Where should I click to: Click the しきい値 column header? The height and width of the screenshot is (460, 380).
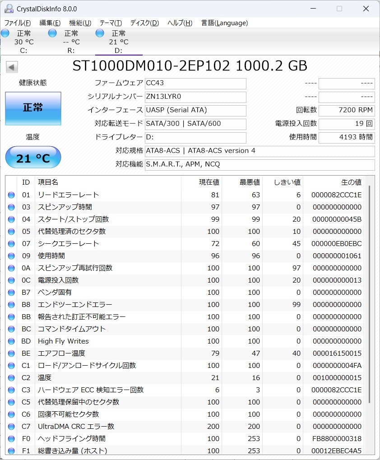283,182
